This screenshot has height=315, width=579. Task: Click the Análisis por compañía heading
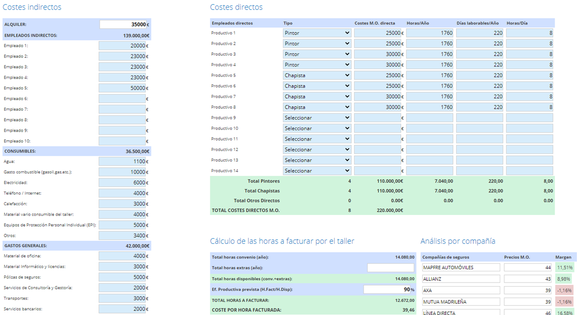click(x=458, y=241)
